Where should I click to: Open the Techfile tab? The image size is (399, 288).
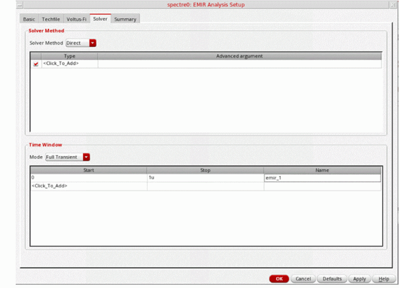coord(51,19)
